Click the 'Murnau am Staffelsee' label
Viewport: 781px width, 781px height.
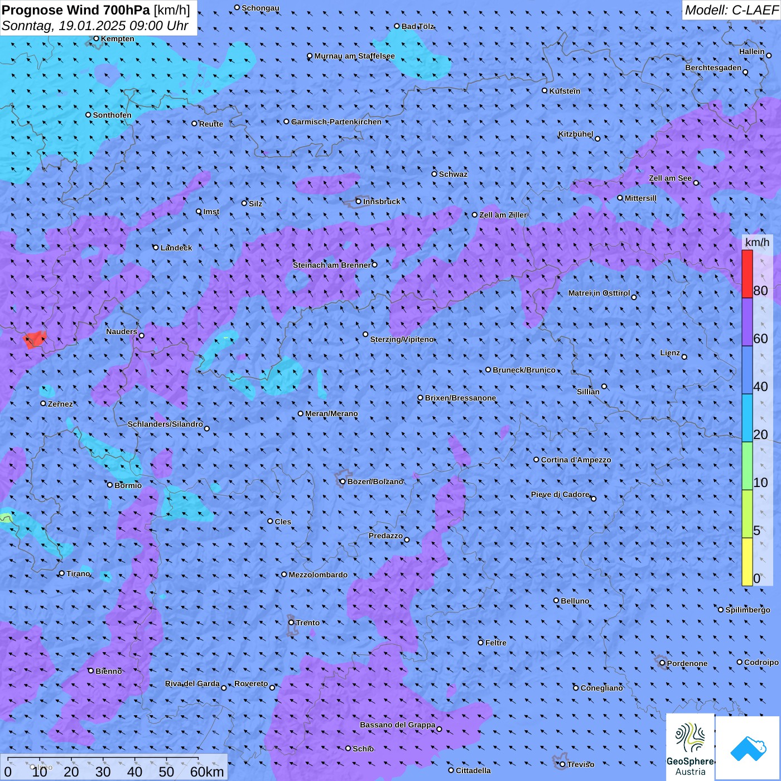point(355,56)
